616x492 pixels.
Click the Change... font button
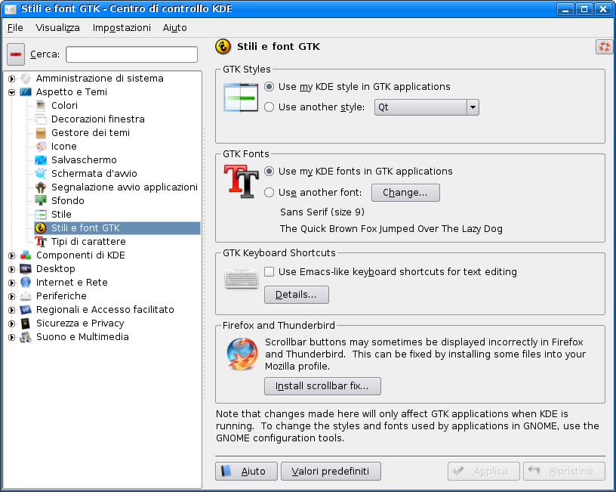click(x=405, y=193)
